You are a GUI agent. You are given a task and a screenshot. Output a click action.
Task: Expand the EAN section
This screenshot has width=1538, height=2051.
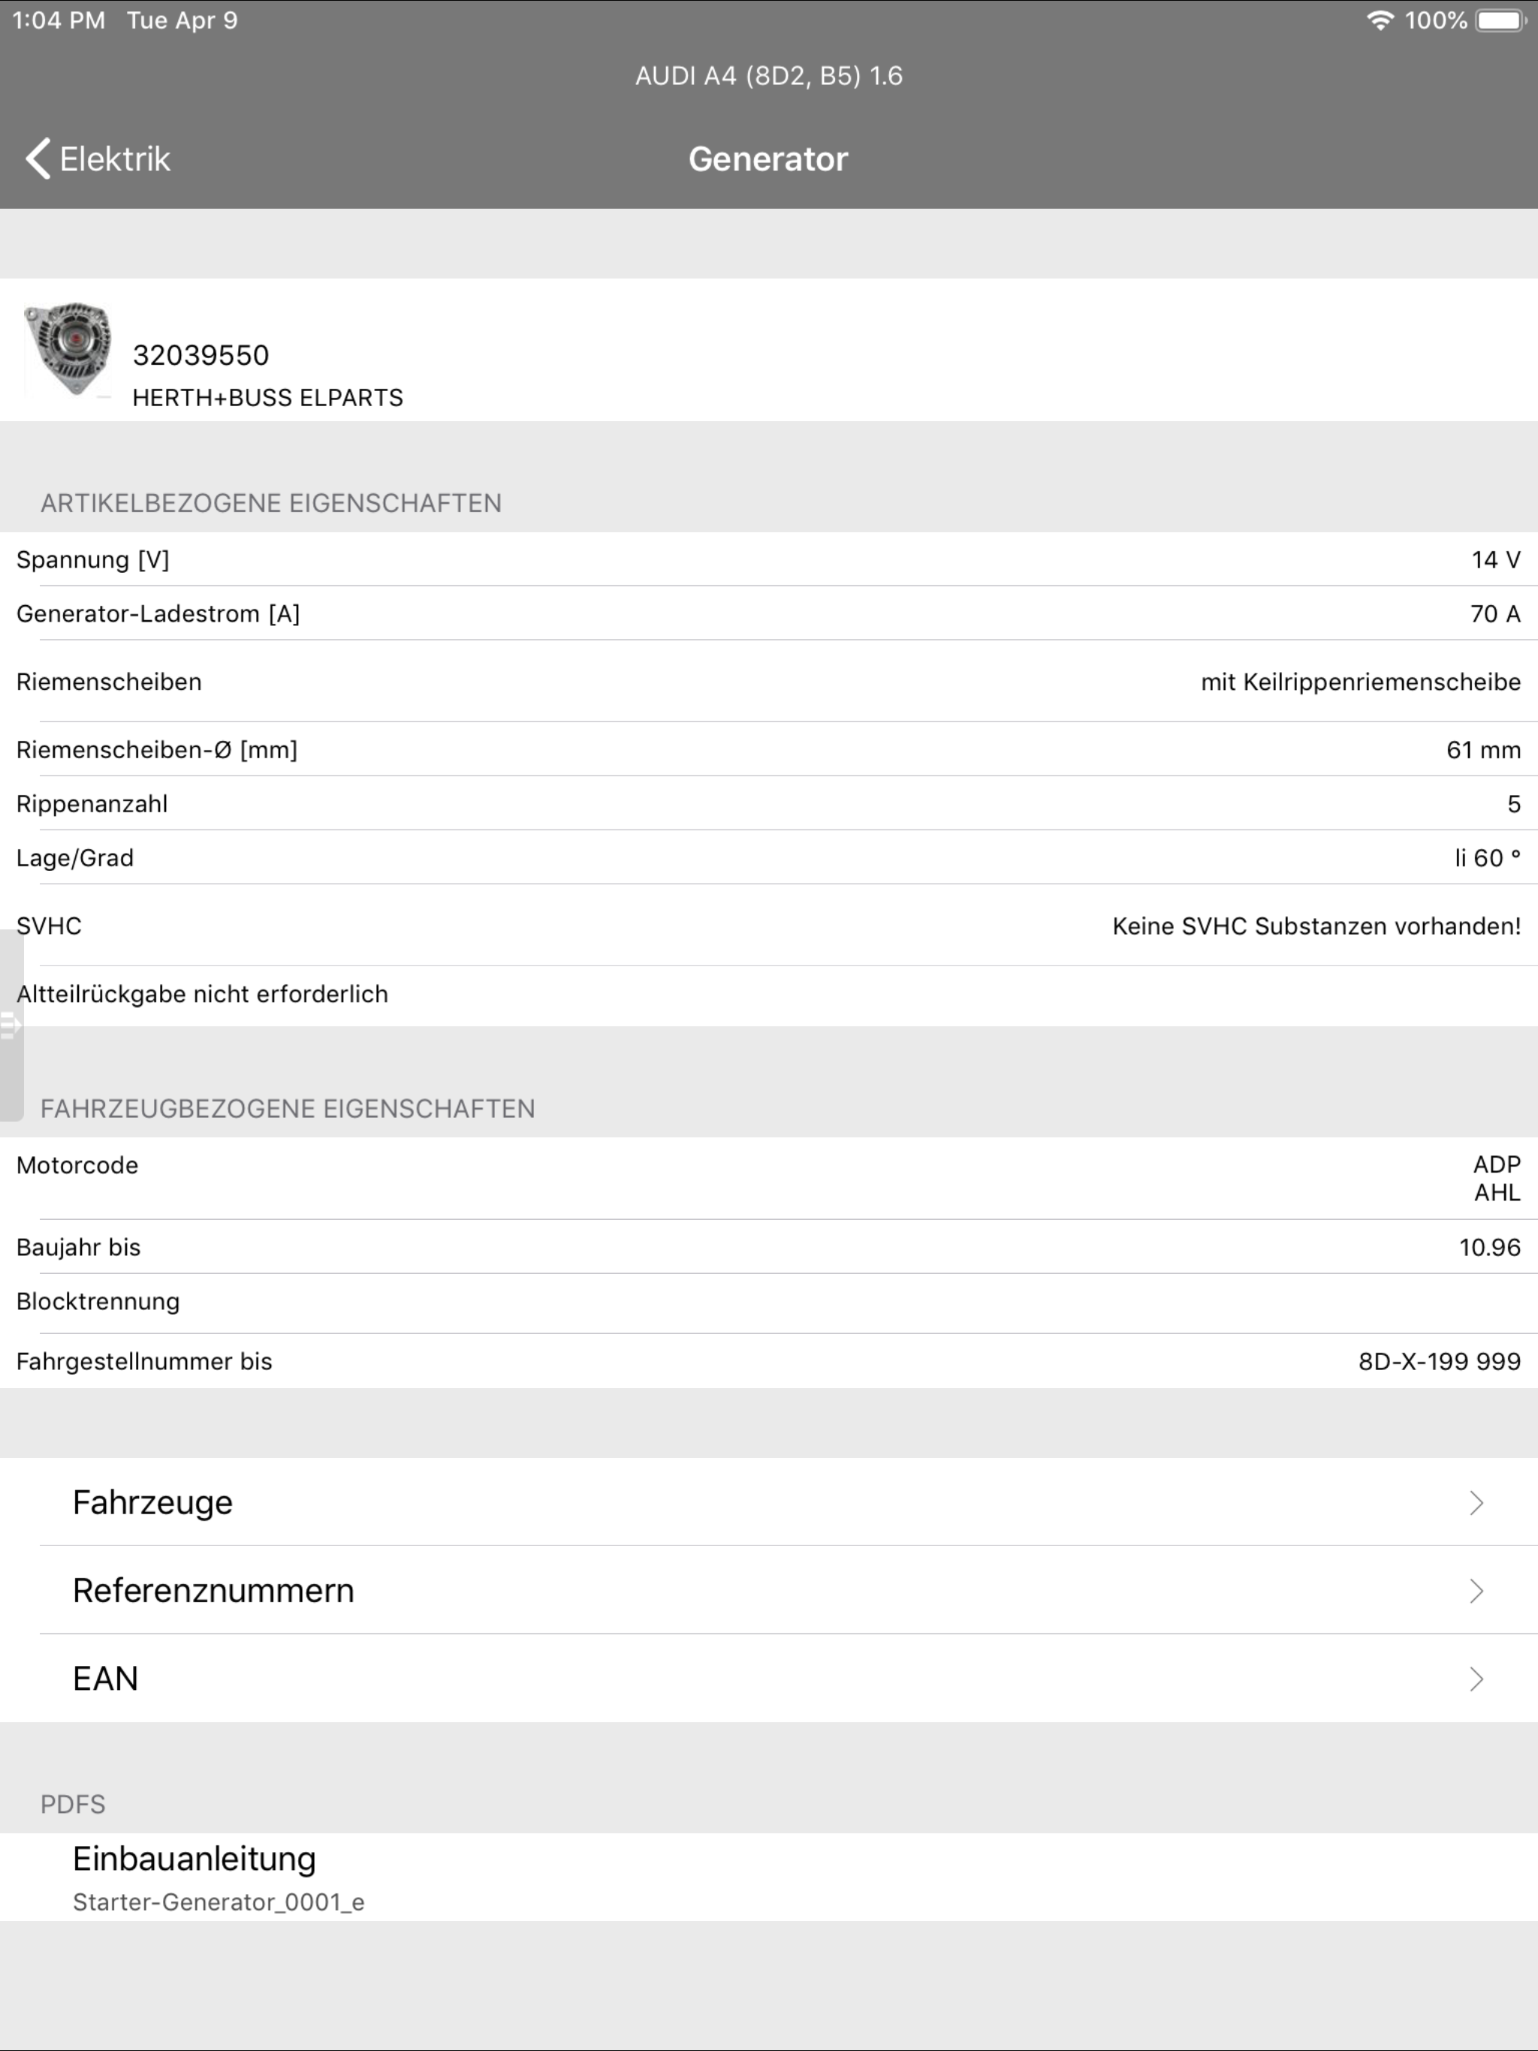[768, 1678]
